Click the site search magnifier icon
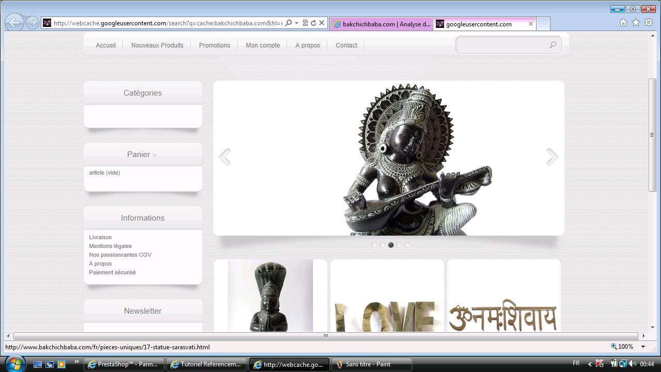The height and width of the screenshot is (372, 661). click(x=553, y=45)
